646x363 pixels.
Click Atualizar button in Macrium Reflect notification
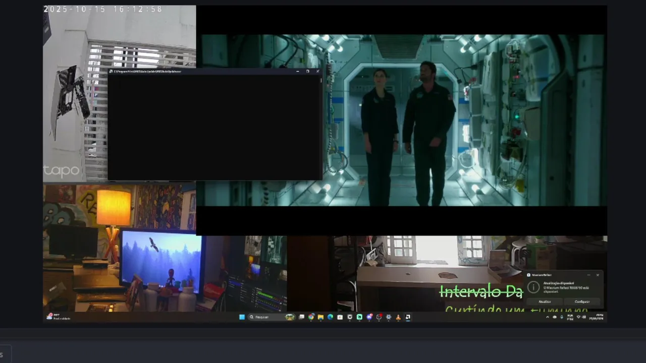(x=545, y=301)
